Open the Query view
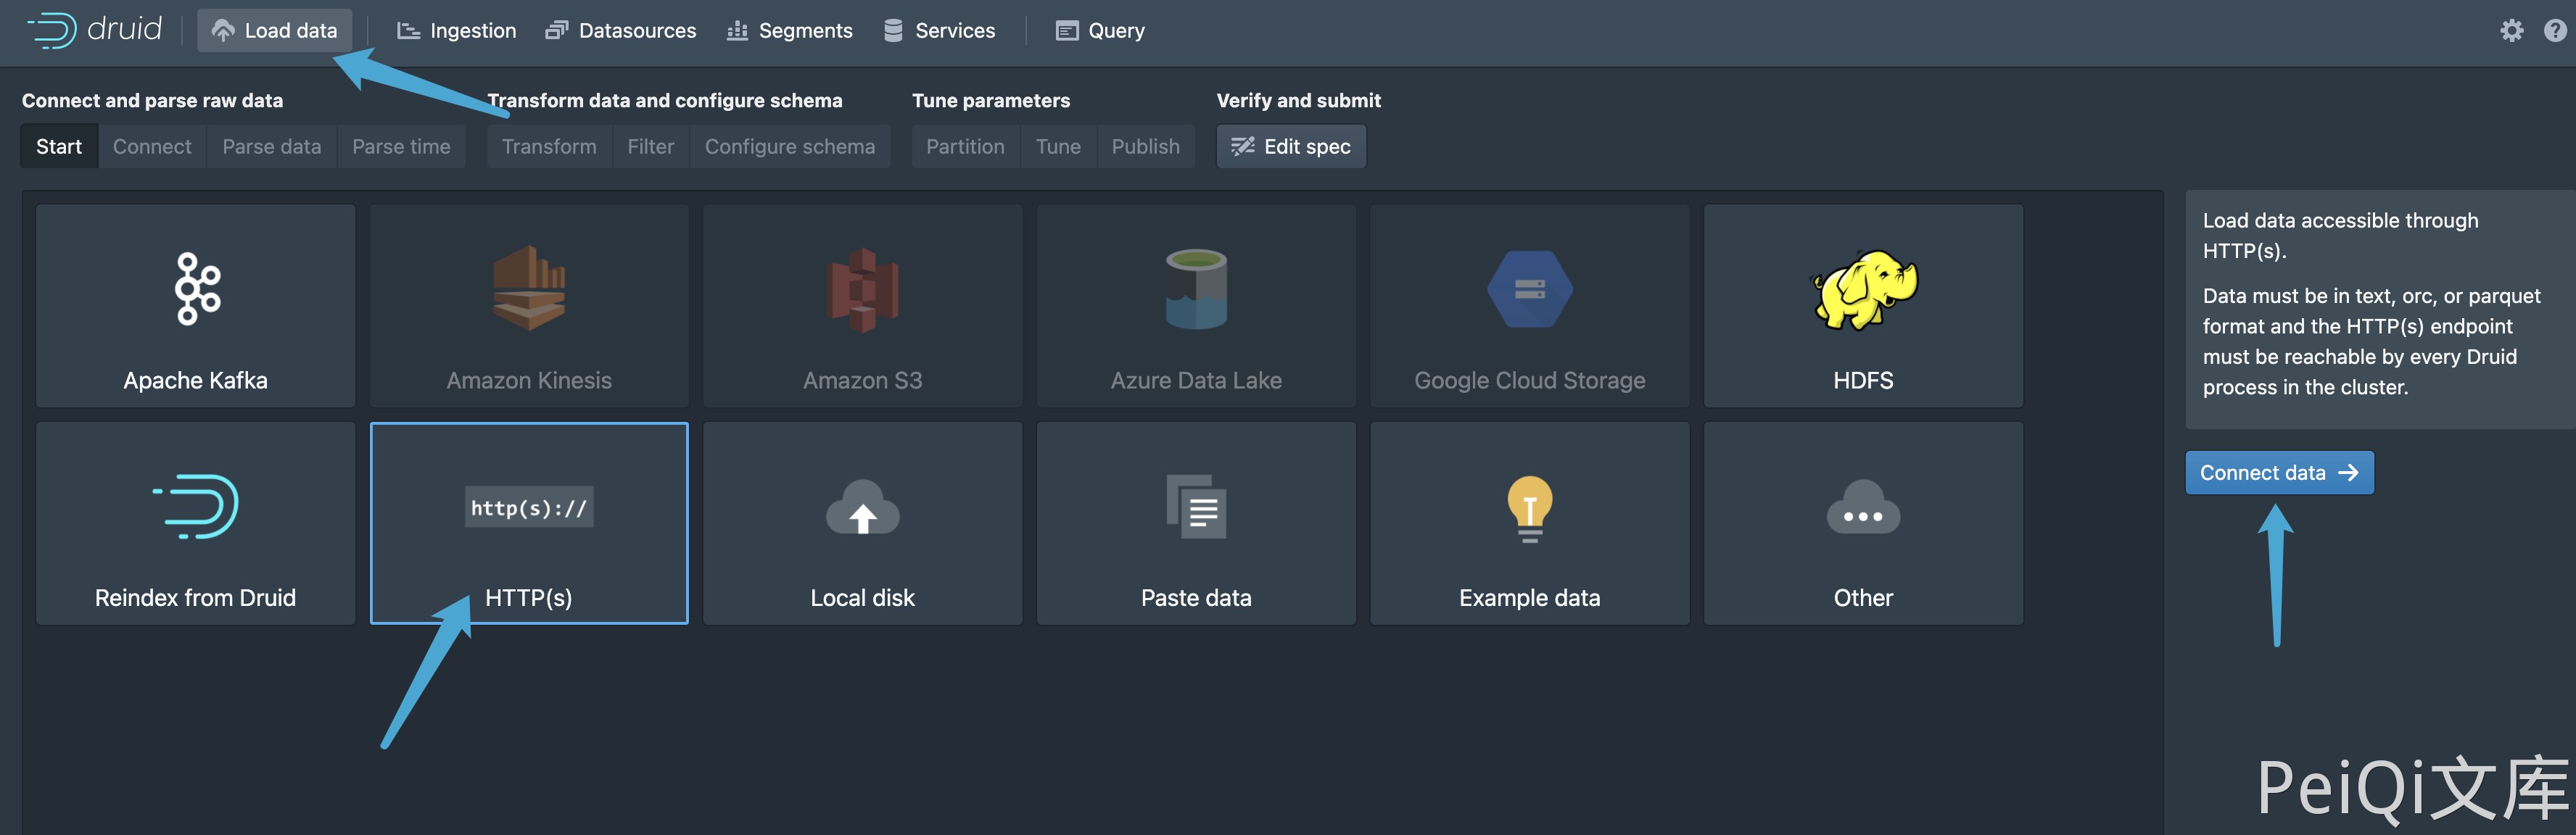Image resolution: width=2576 pixels, height=835 pixels. click(x=1101, y=31)
